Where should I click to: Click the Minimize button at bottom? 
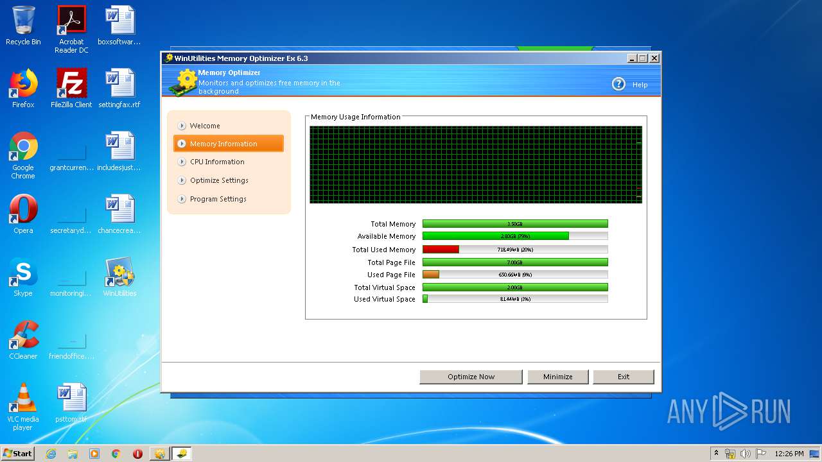coord(557,377)
